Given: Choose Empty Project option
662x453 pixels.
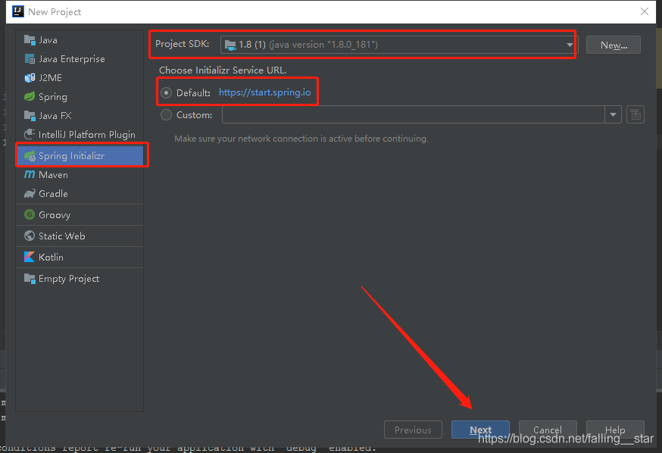Looking at the screenshot, I should coord(80,278).
